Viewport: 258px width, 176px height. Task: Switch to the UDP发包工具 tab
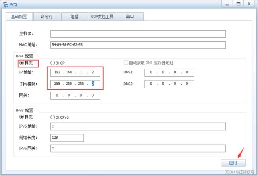[x=102, y=16]
